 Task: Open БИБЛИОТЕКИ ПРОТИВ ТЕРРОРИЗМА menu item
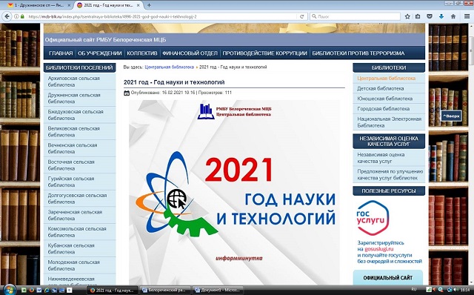pos(358,53)
